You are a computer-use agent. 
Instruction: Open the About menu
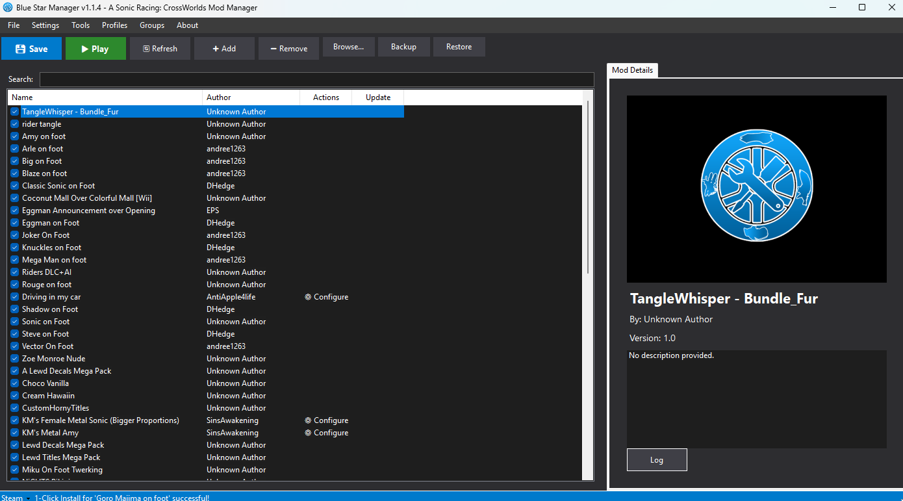(x=187, y=25)
